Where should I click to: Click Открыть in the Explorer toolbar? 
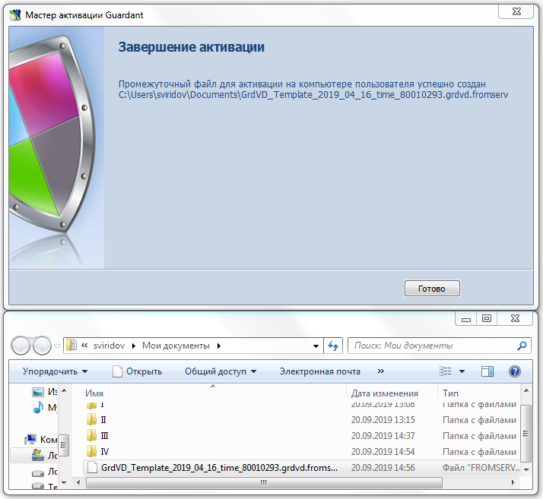137,371
